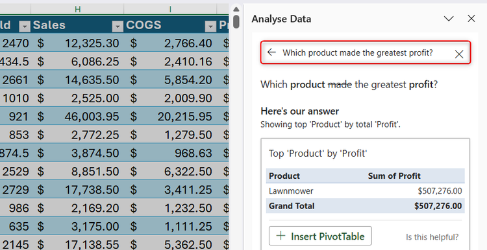This screenshot has height=250, width=487.
Task: Click the Insert PivotTable button
Action: coord(320,236)
